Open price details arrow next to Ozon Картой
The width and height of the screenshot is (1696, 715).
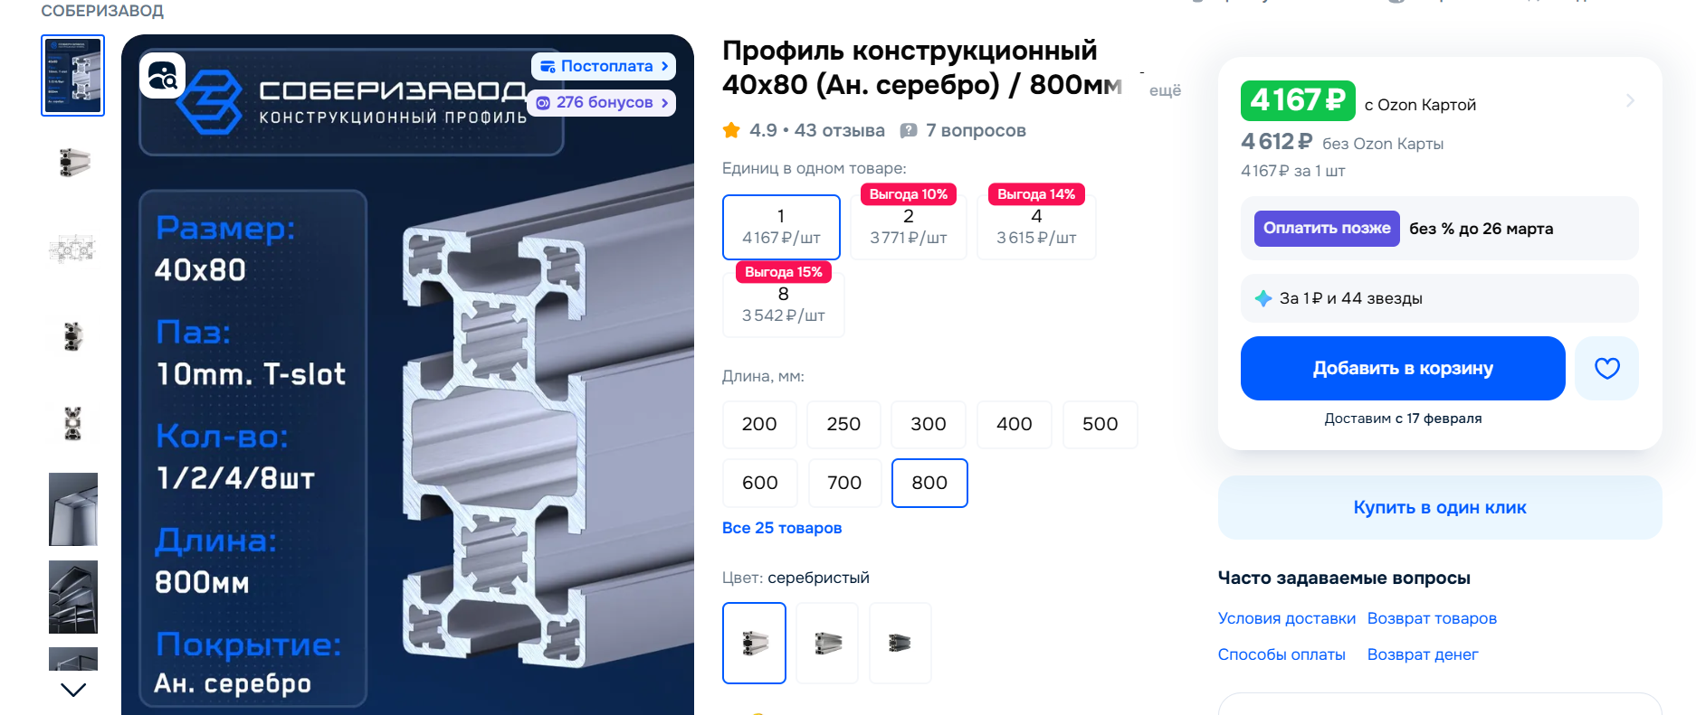click(x=1630, y=100)
